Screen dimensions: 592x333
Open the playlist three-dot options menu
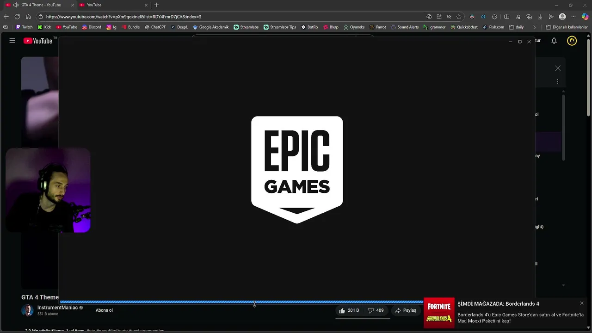558,81
